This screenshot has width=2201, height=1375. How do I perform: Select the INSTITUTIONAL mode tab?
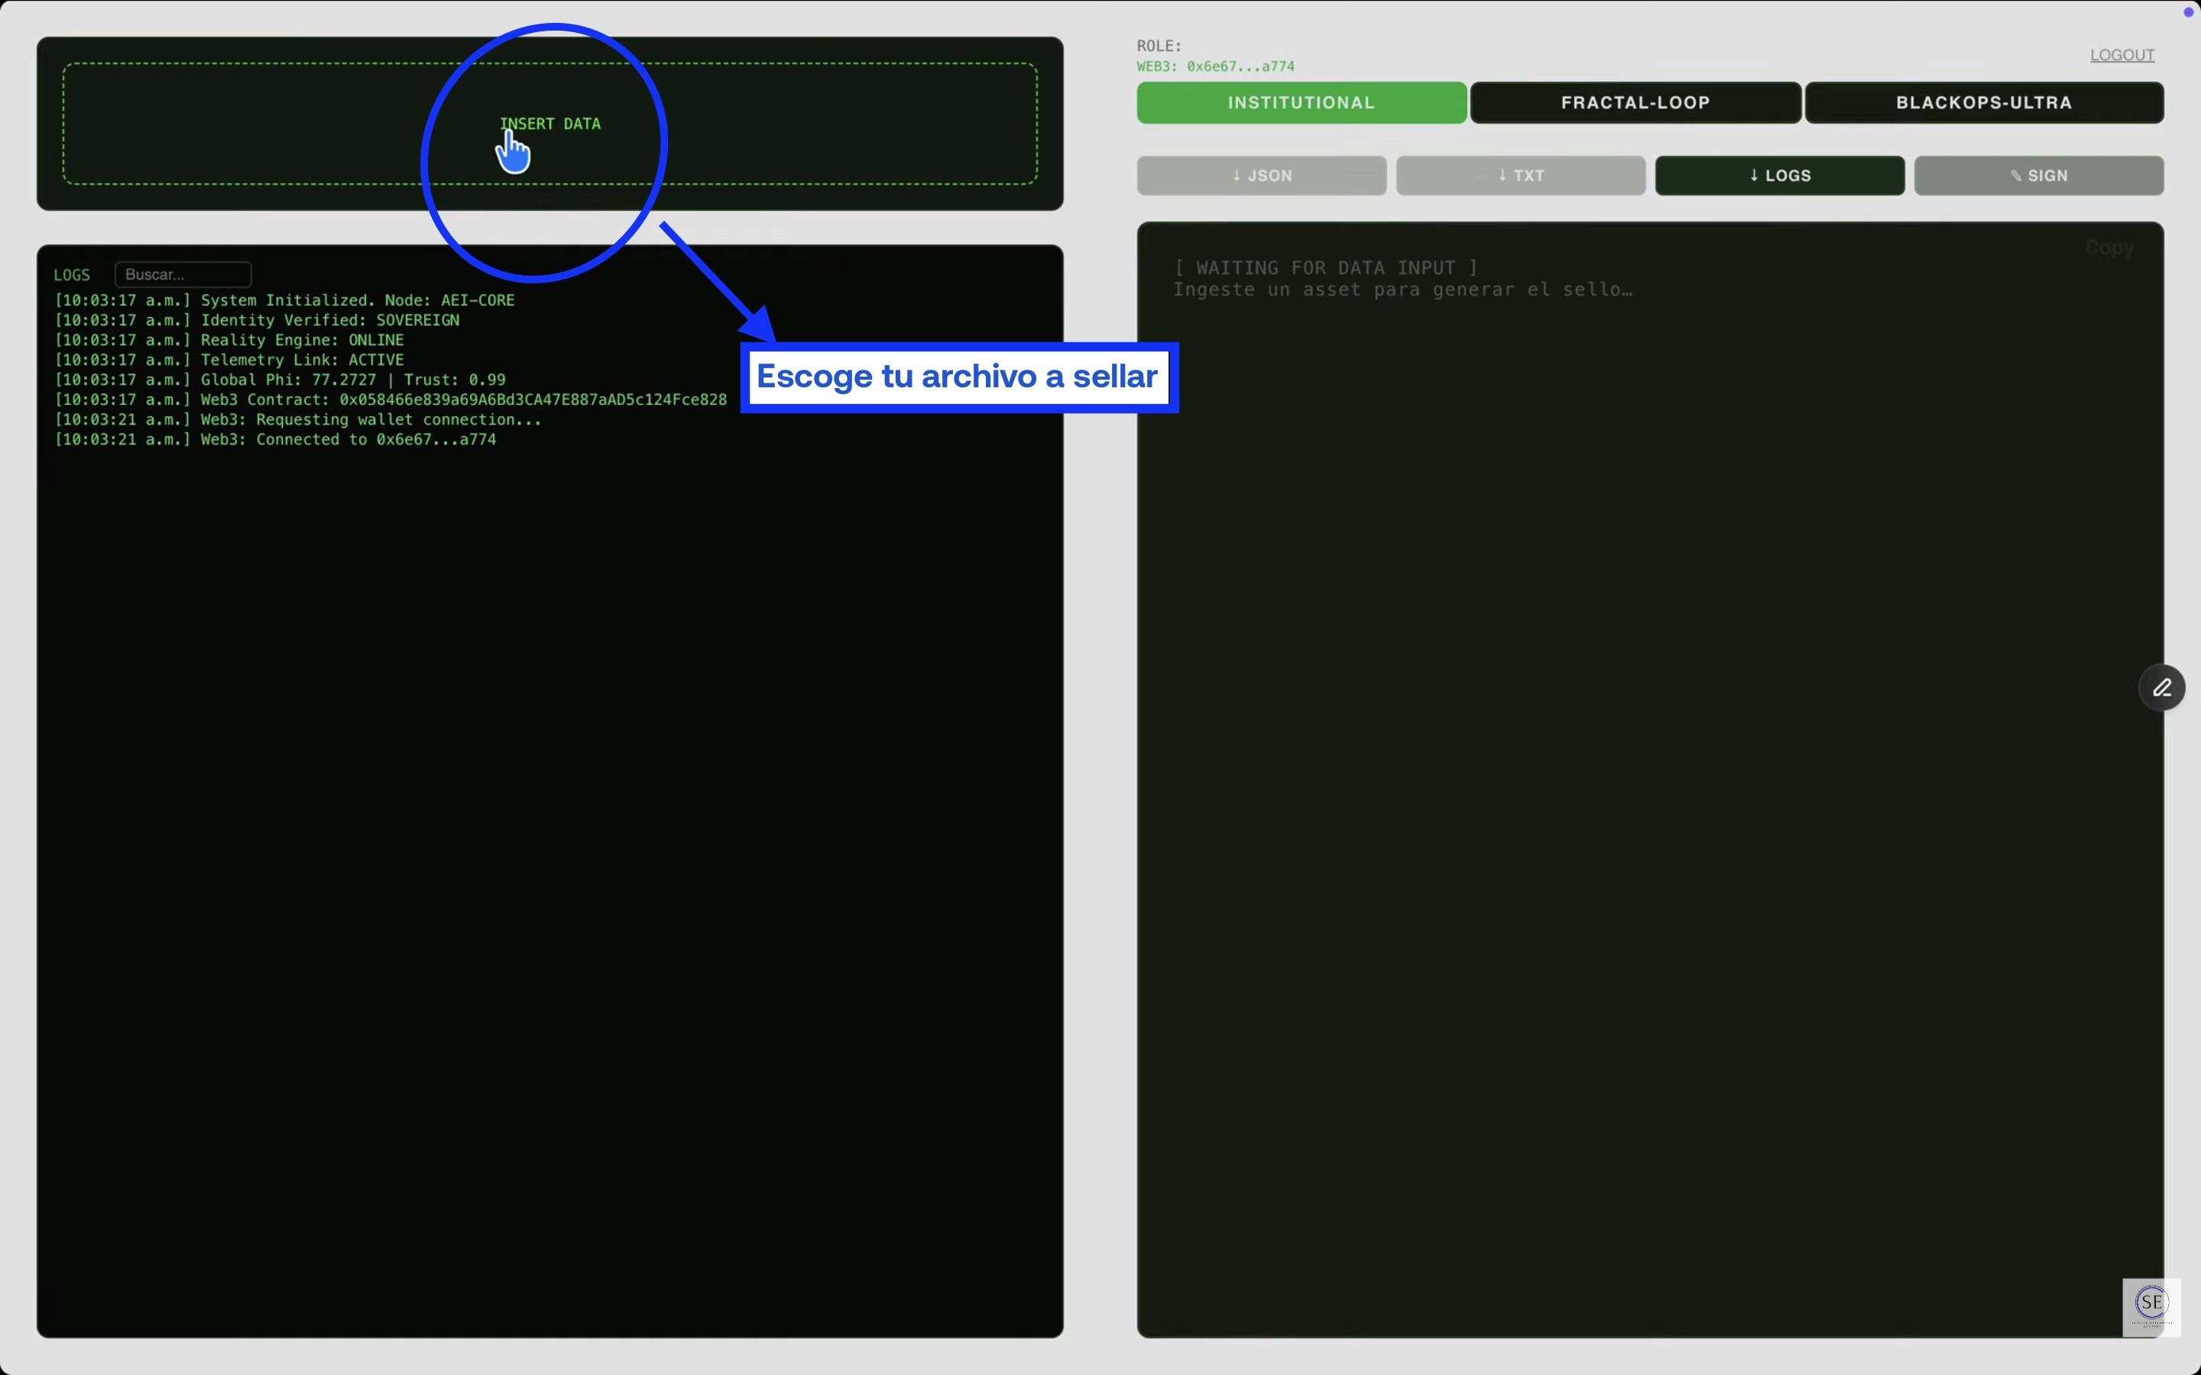coord(1301,103)
